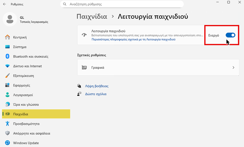Turn off the Λειτουργία παιχνιδιού toggle
Image resolution: width=244 pixels, height=147 pixels.
tap(230, 35)
